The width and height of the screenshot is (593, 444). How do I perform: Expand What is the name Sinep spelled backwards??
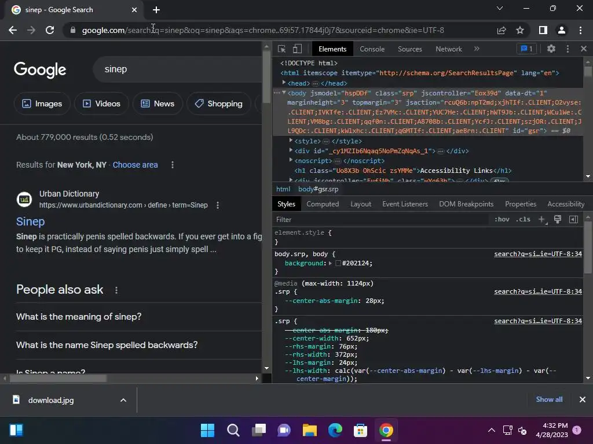pos(107,345)
